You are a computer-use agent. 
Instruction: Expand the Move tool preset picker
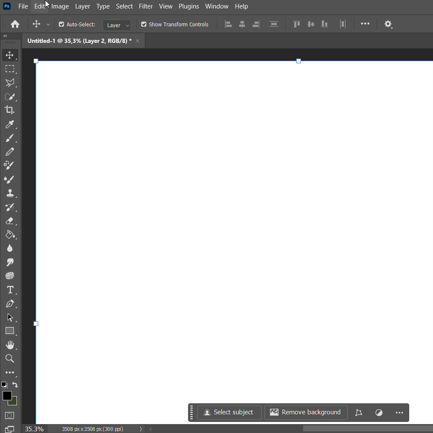click(48, 25)
